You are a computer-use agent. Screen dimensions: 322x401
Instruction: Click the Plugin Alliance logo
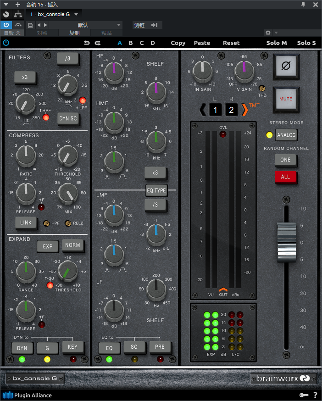pyautogui.click(x=28, y=395)
